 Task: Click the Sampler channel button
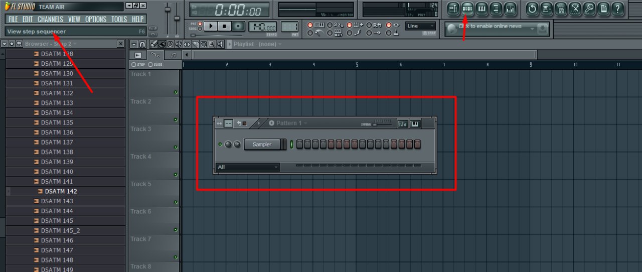tap(262, 145)
